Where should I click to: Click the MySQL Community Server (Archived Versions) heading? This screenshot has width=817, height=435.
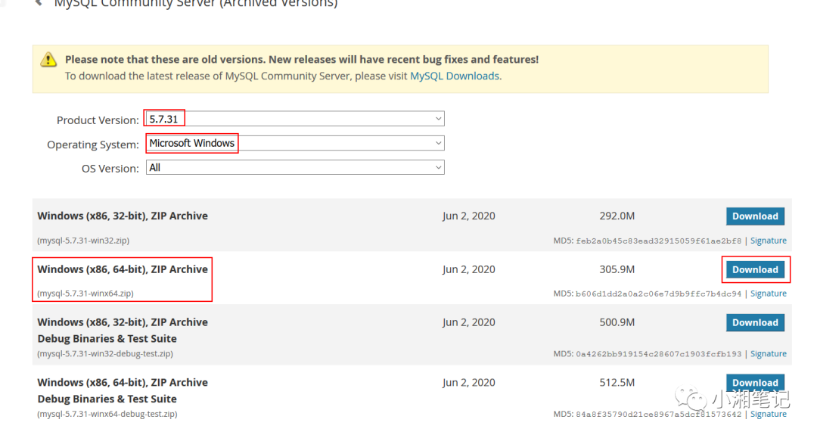(196, 4)
